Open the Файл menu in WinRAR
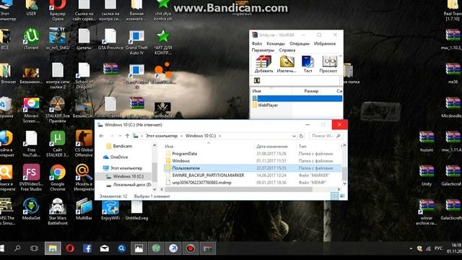This screenshot has height=260, width=462. (257, 43)
